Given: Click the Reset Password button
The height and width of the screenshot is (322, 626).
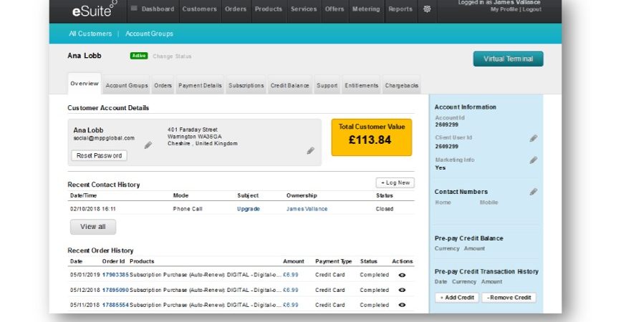Looking at the screenshot, I should pyautogui.click(x=100, y=155).
